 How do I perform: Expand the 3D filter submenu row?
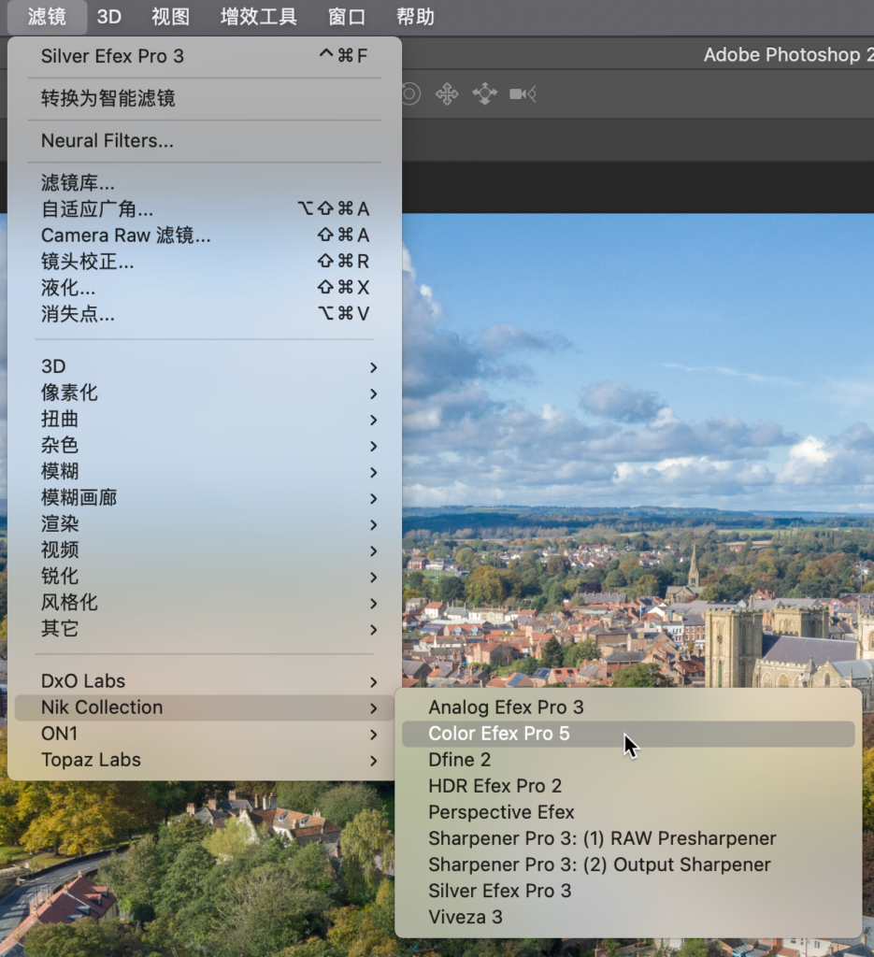[205, 366]
